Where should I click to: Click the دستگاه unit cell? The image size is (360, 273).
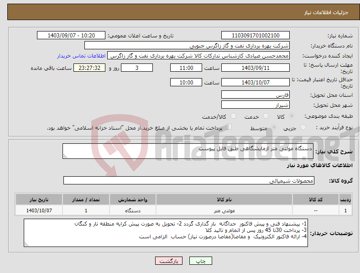tap(132, 210)
